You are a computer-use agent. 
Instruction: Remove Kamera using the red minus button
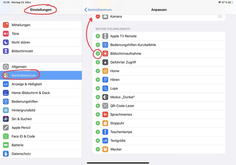[98, 16]
